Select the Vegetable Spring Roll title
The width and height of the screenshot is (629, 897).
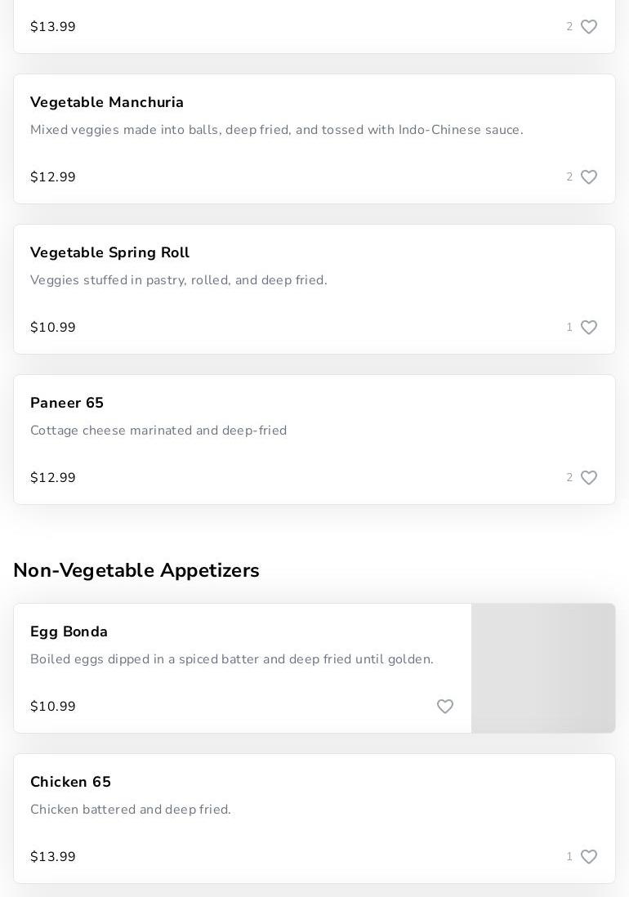point(109,252)
